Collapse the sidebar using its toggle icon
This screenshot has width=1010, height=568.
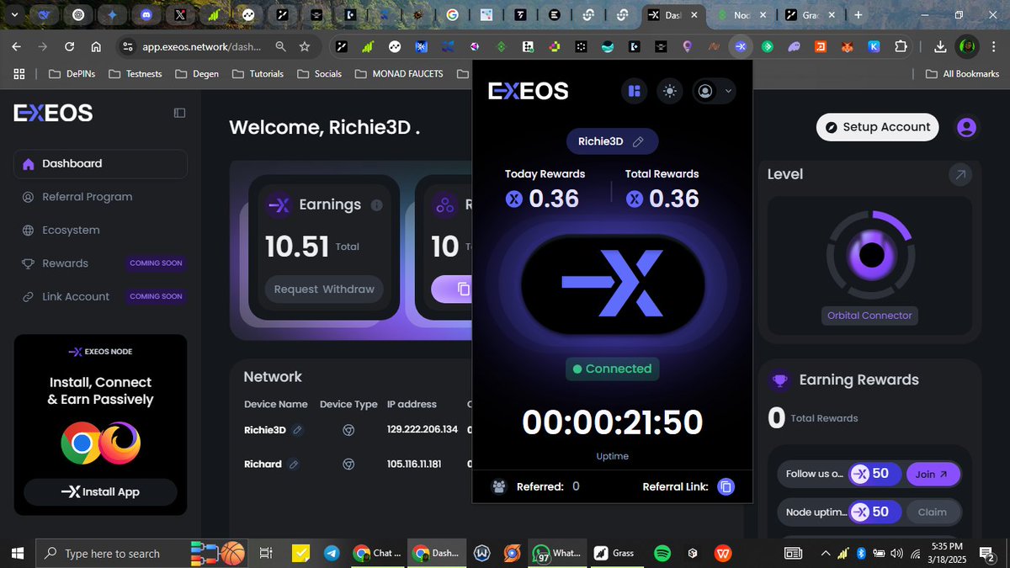tap(179, 112)
